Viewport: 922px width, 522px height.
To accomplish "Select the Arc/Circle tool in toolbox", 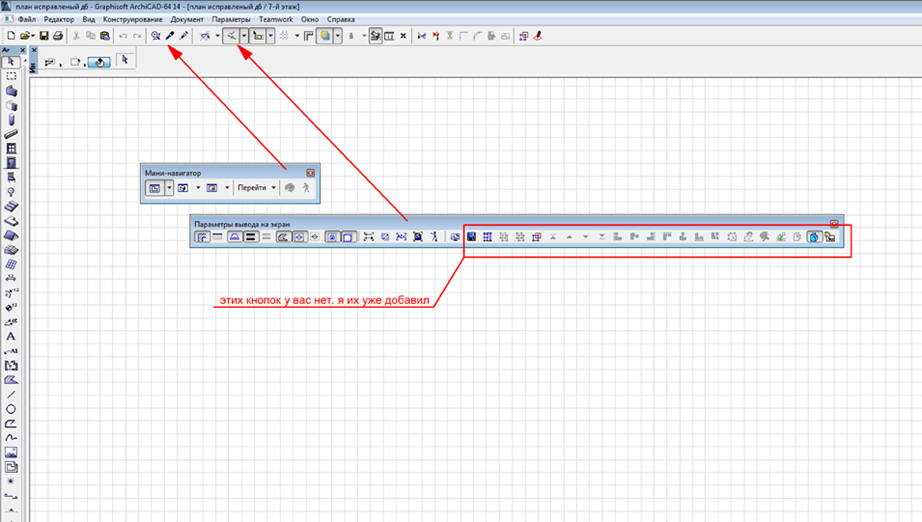I will [11, 408].
